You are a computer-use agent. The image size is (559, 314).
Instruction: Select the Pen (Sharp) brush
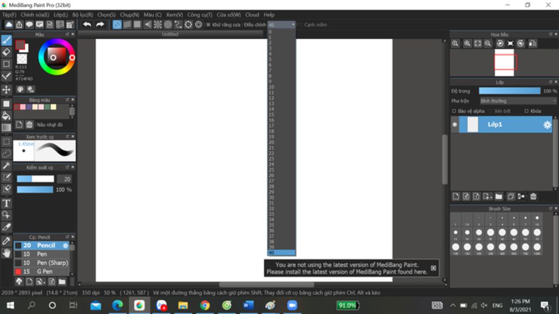[x=41, y=263]
